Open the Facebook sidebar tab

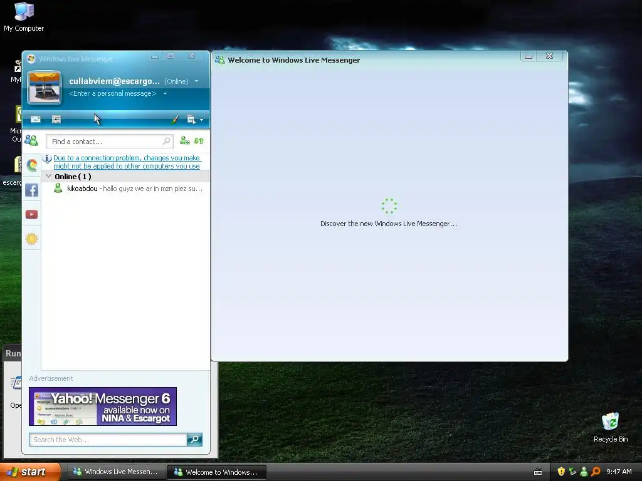31,190
